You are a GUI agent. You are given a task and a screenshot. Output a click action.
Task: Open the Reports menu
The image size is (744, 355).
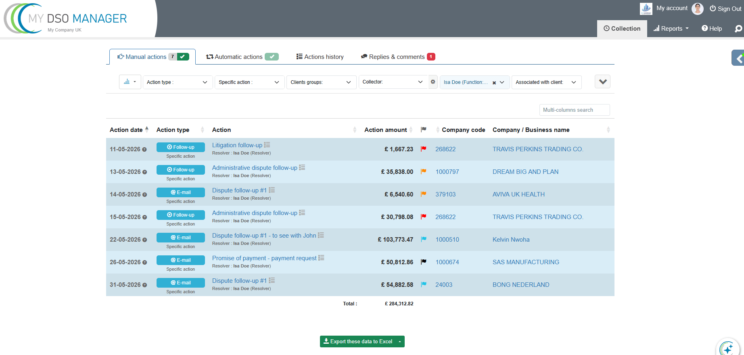tap(671, 29)
